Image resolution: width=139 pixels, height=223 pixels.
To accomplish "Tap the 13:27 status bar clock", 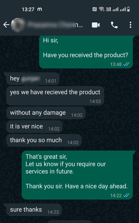I will (28, 9).
